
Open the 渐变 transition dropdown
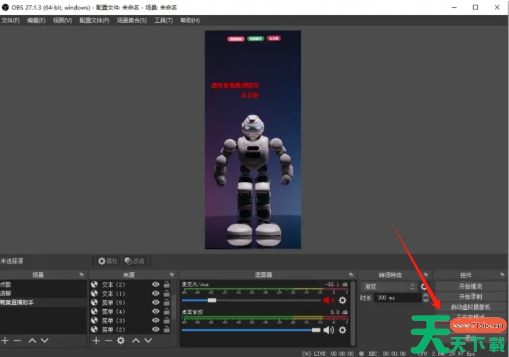(x=388, y=287)
